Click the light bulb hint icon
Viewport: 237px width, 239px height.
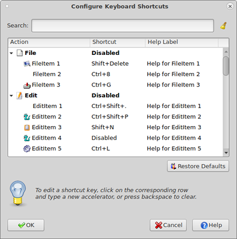[18, 193]
